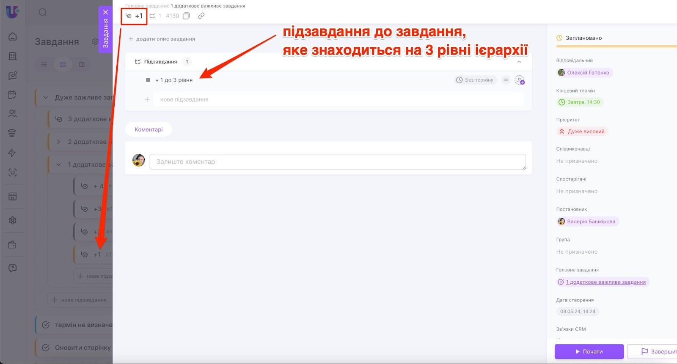Toggle completion of 'термін не визначено' task

click(x=46, y=325)
